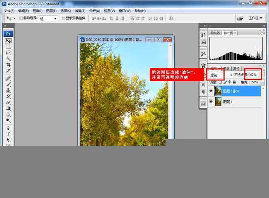The height and width of the screenshot is (198, 269).
Task: Open the 选择(S) menu
Action: point(66,11)
